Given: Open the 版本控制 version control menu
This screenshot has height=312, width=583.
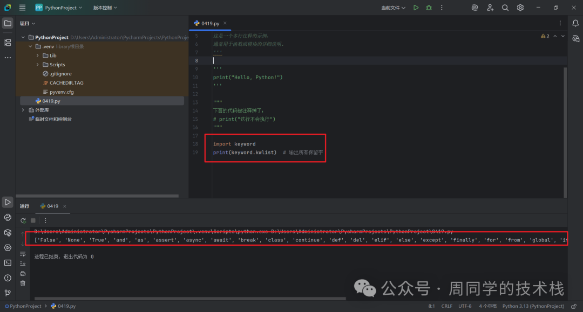Looking at the screenshot, I should [x=105, y=8].
